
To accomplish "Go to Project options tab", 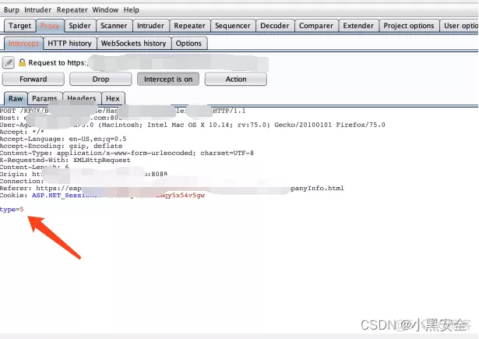I will pos(409,26).
